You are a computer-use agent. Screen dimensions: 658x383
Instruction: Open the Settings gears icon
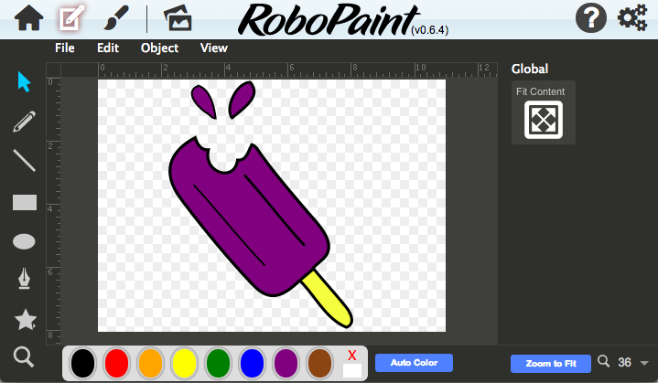632,17
